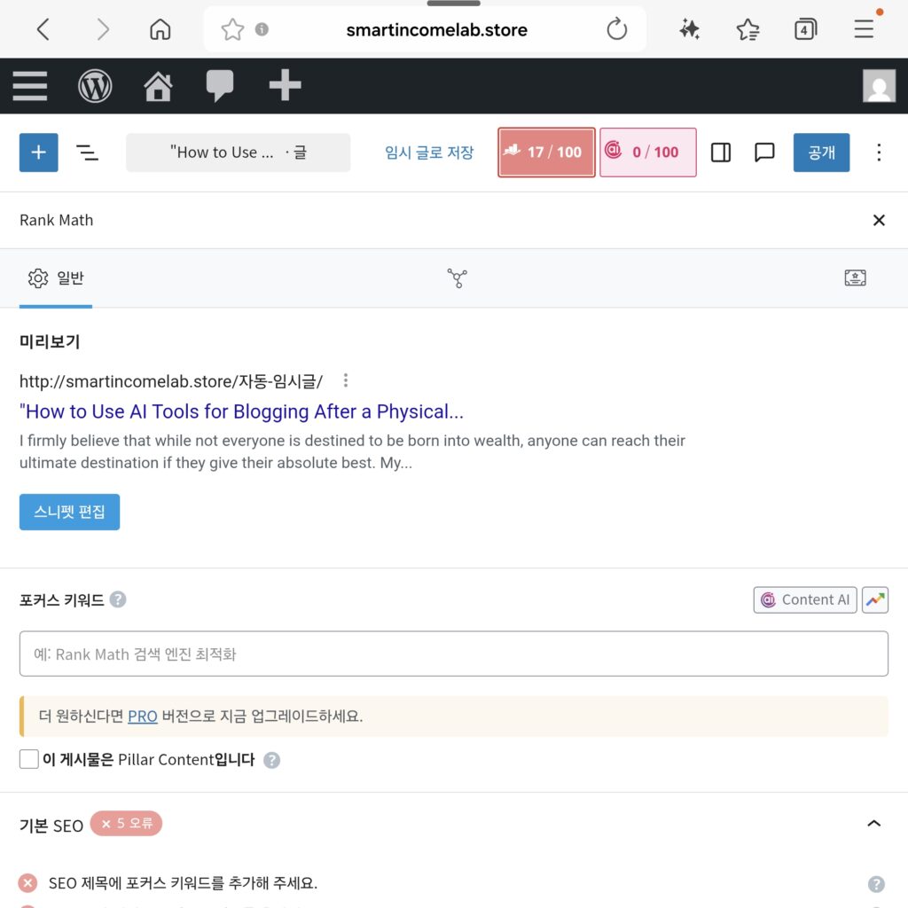This screenshot has width=908, height=908.
Task: Open the trend analytics icon beside Content AI
Action: (875, 599)
